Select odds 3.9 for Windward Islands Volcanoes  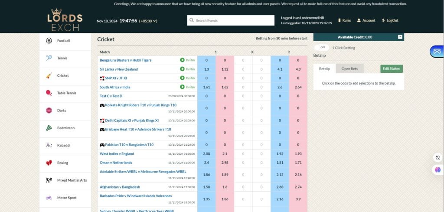[x=298, y=199]
